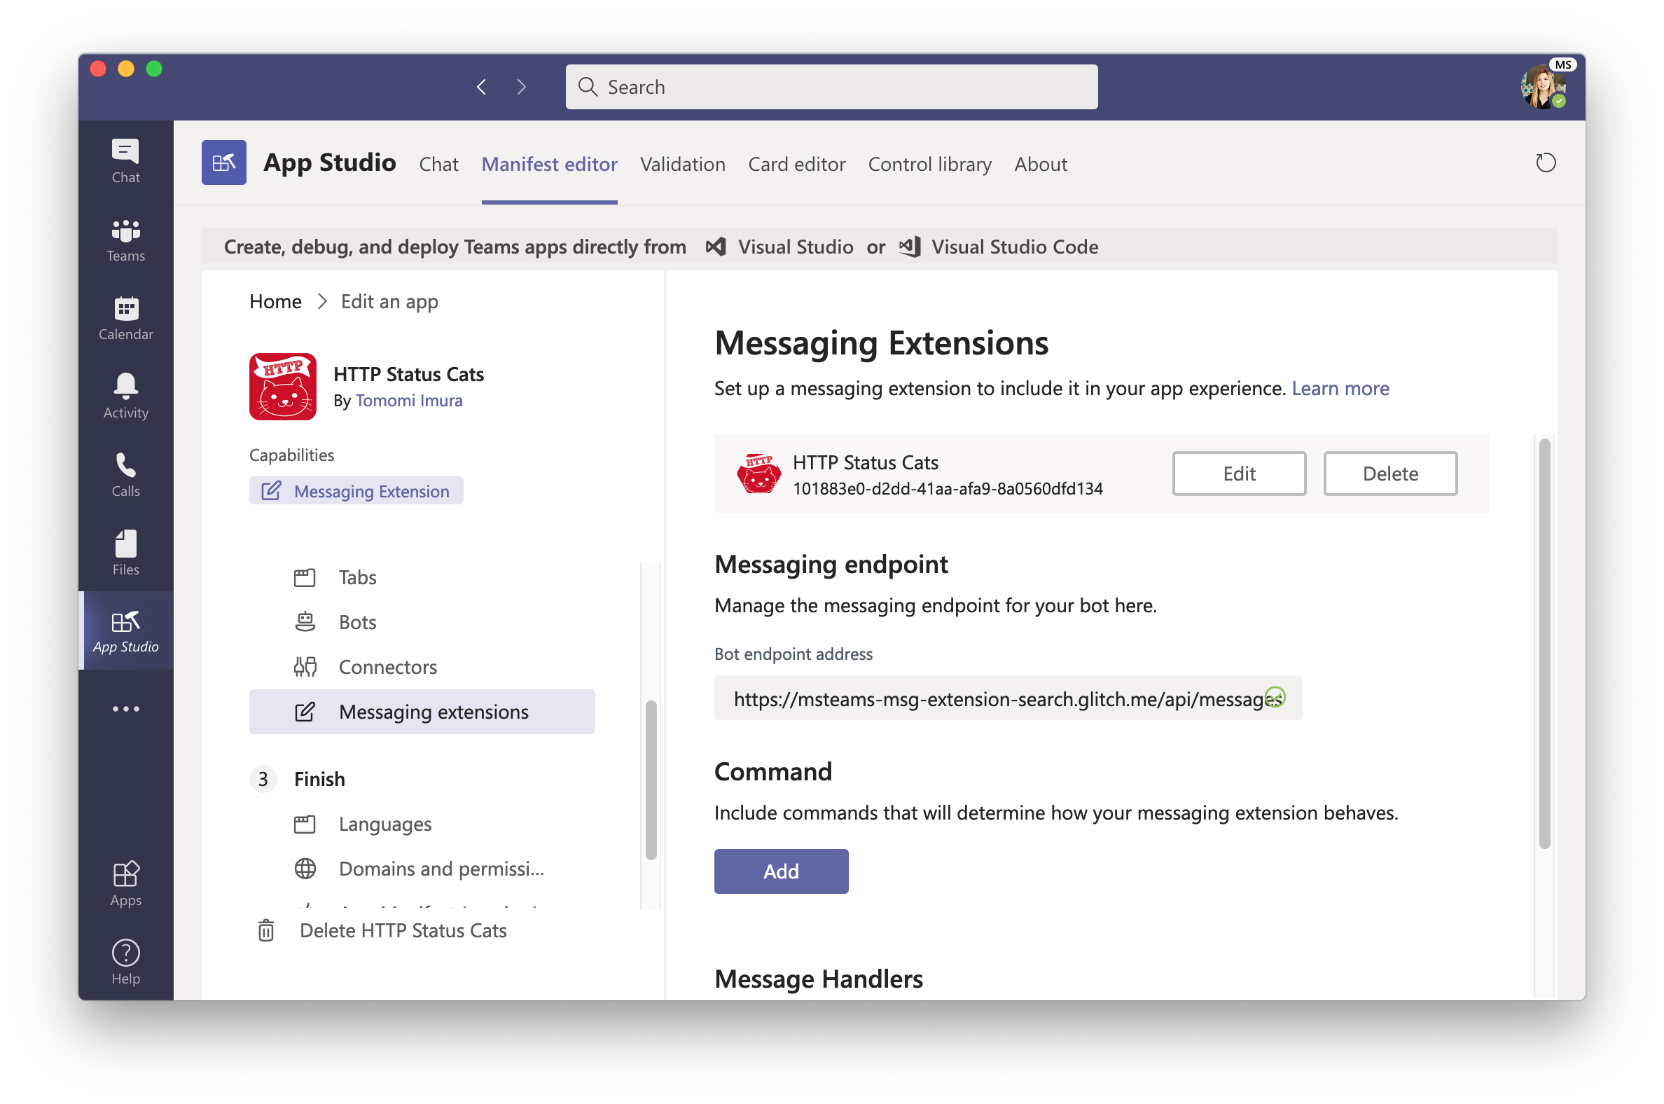
Task: Open the Apps store icon
Action: point(125,883)
